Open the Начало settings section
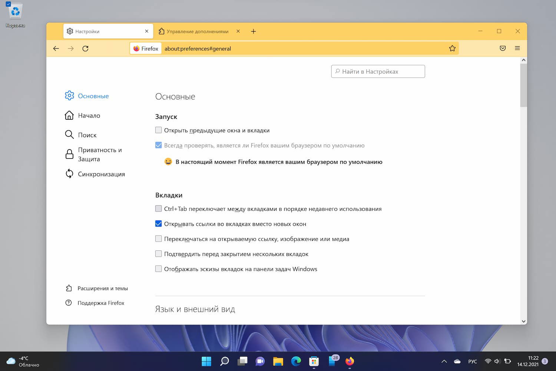This screenshot has height=371, width=556. [82, 115]
